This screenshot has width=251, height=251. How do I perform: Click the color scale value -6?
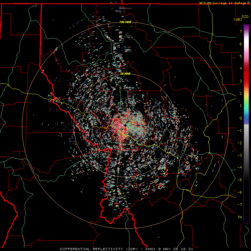point(240,192)
